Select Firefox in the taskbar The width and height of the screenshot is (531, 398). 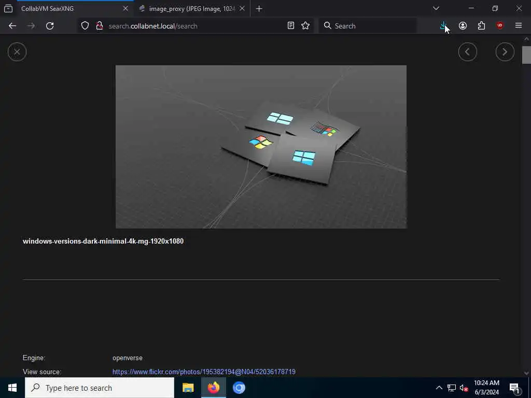(213, 388)
